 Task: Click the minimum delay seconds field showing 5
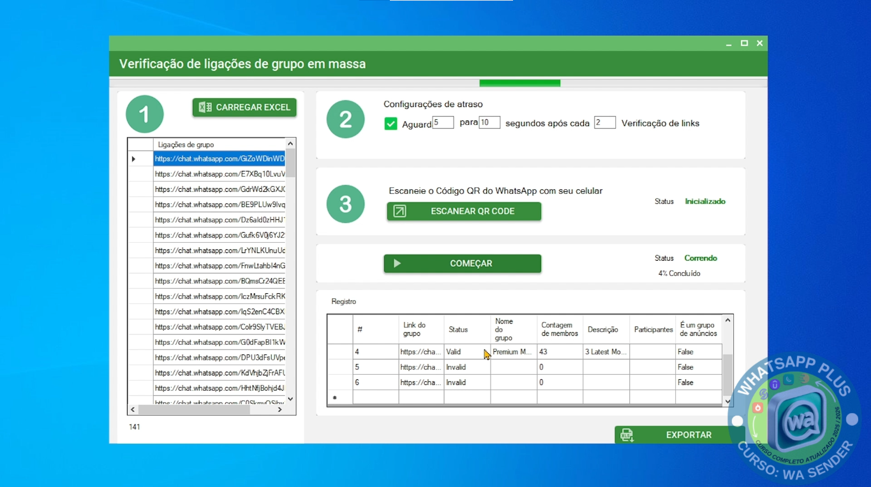(x=443, y=122)
